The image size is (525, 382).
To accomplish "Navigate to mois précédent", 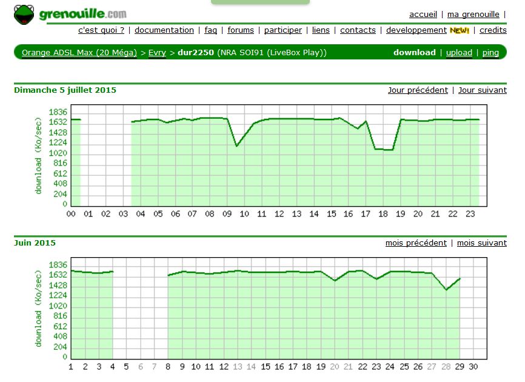I will point(416,243).
